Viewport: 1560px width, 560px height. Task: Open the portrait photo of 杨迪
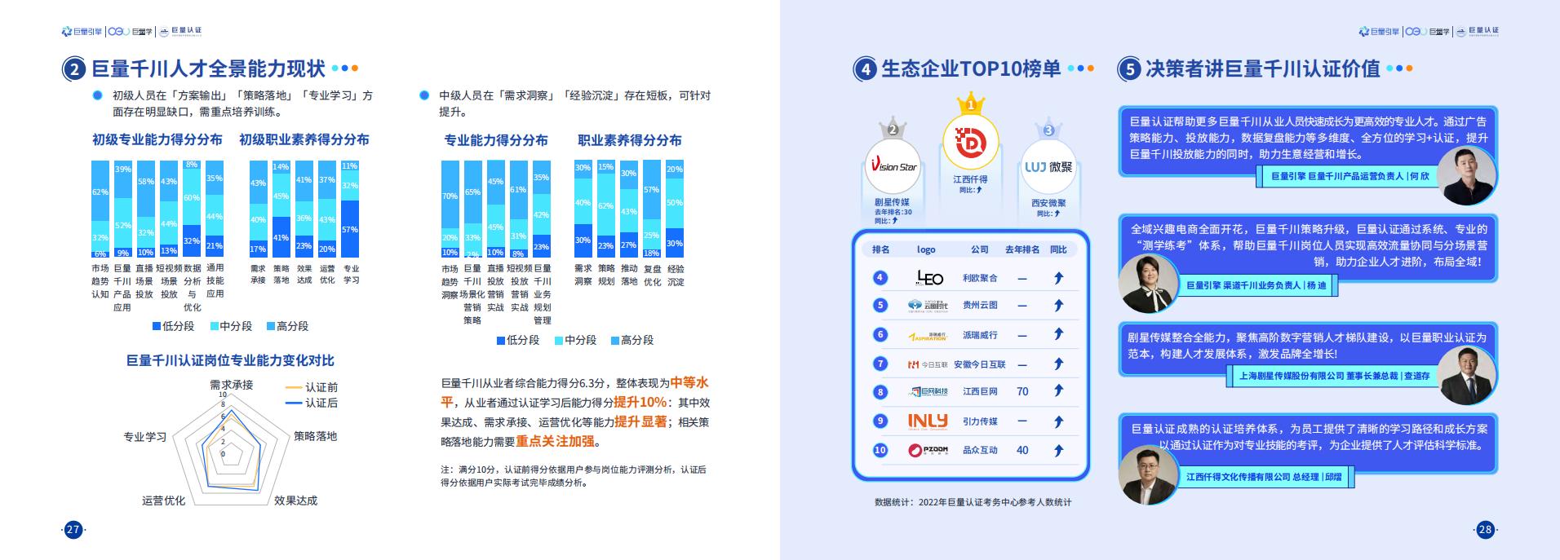[x=1150, y=284]
